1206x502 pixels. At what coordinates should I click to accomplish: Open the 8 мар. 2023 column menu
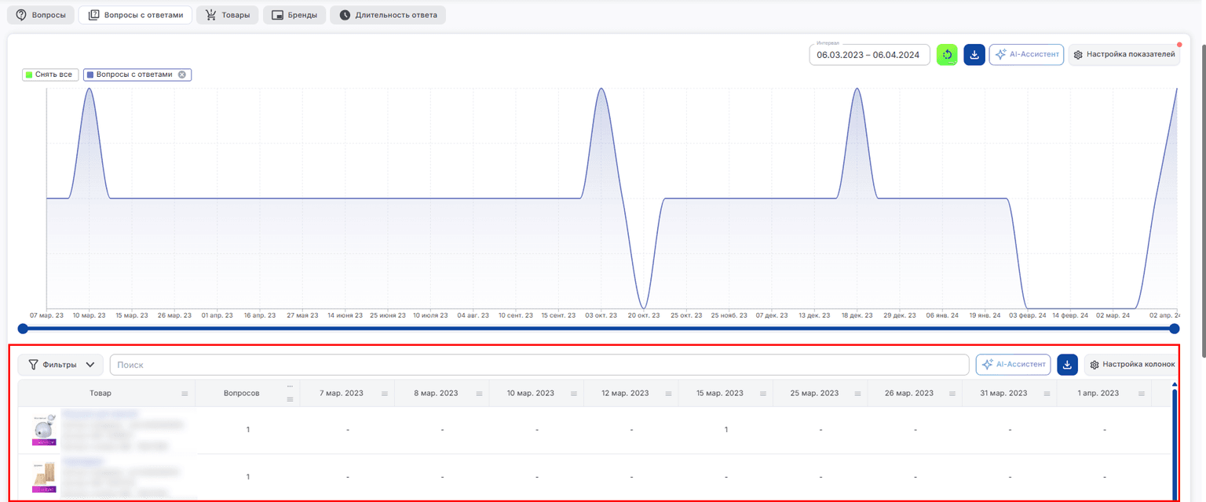[479, 394]
